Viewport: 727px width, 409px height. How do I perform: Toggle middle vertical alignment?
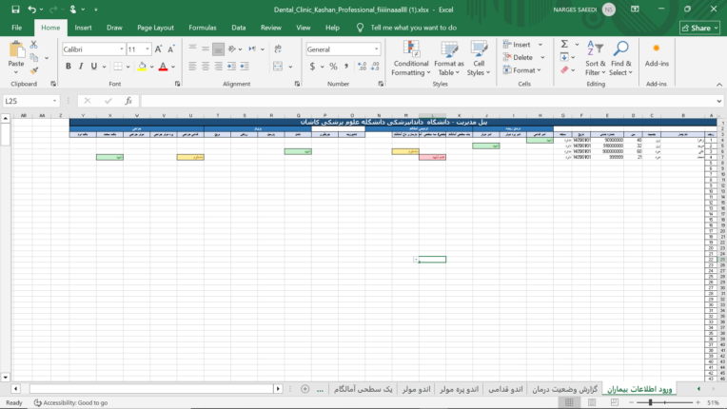click(x=206, y=49)
